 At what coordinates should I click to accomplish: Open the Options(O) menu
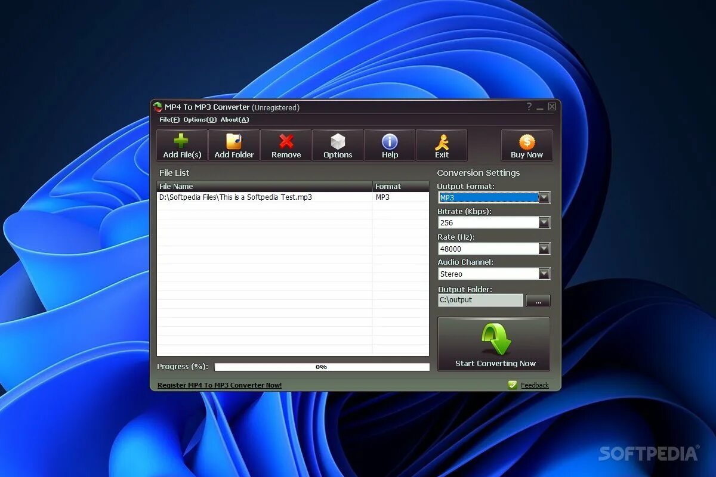(x=200, y=120)
